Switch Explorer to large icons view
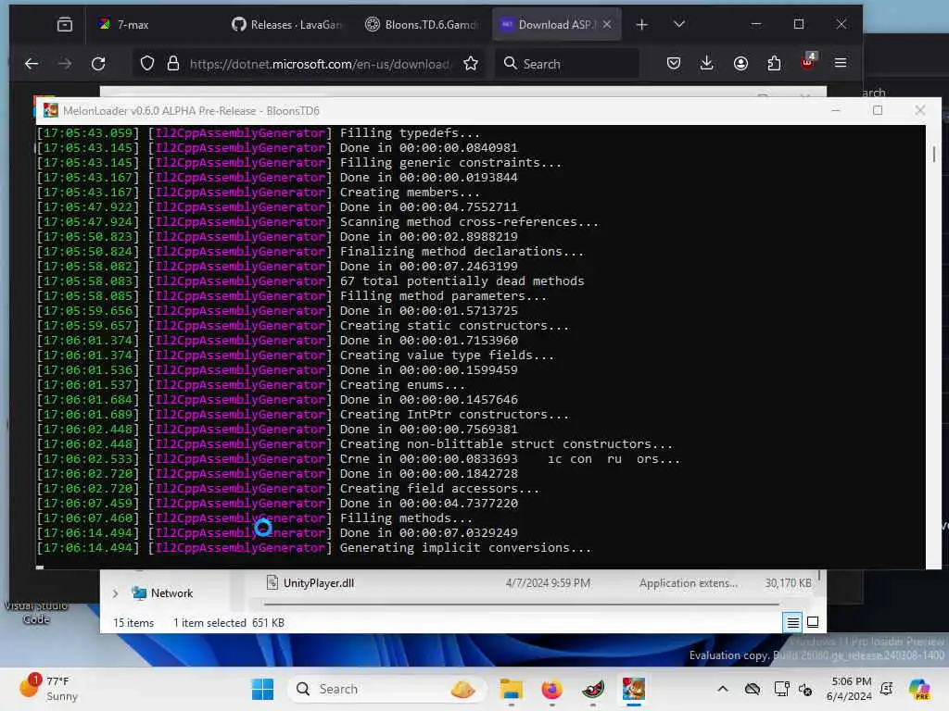This screenshot has height=711, width=949. pos(813,622)
